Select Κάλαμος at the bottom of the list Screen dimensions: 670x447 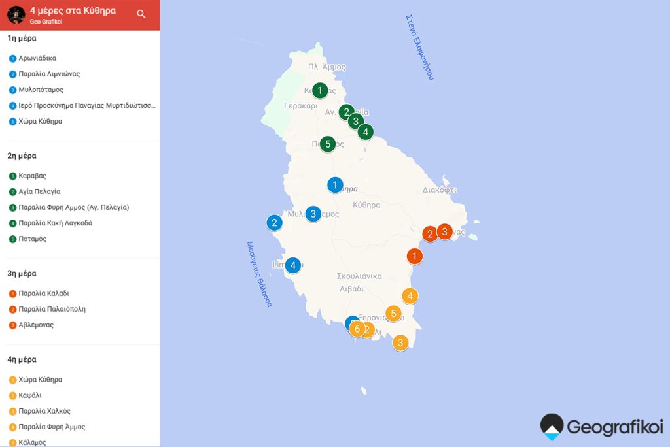coord(32,442)
